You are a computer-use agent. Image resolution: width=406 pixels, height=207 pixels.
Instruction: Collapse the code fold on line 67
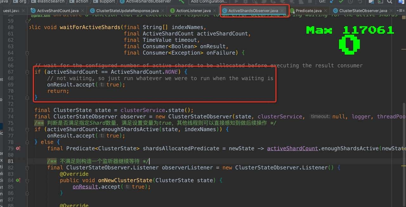27,72
